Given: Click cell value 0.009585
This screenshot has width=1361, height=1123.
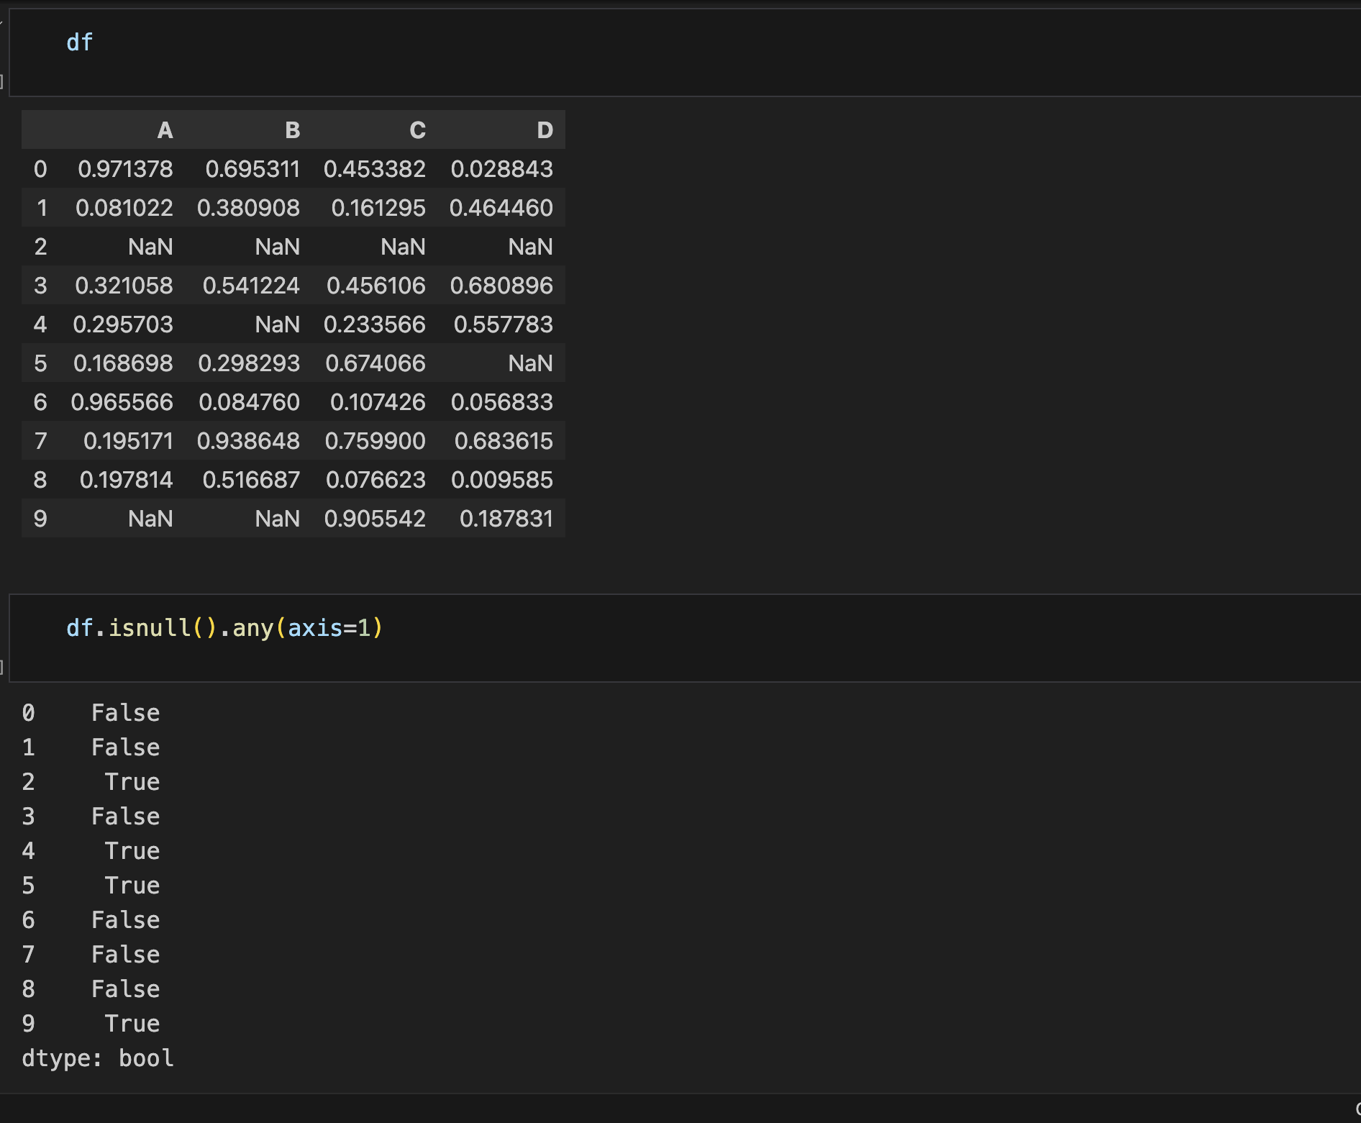Looking at the screenshot, I should [502, 480].
